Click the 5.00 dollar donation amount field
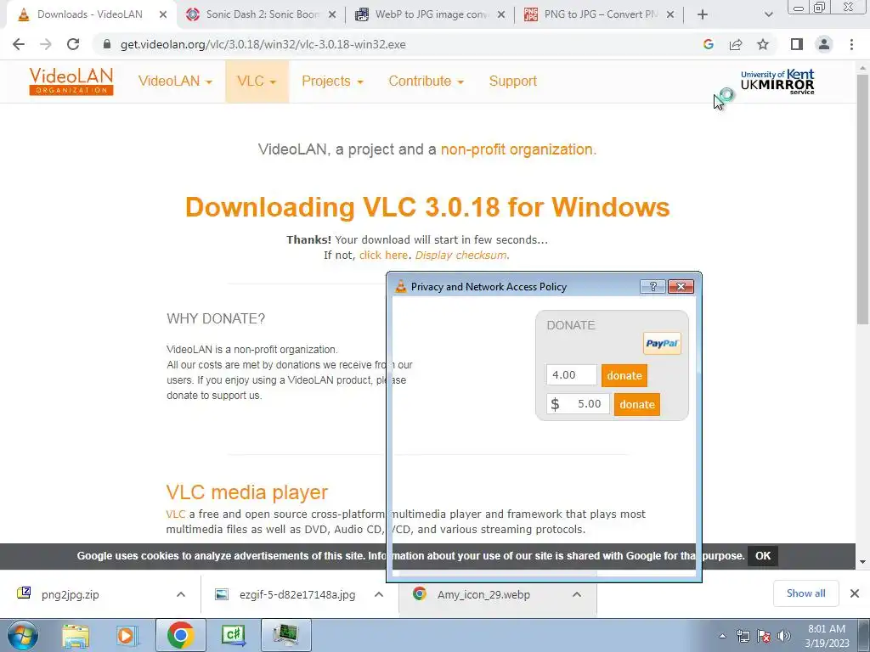This screenshot has width=870, height=652. pos(578,403)
